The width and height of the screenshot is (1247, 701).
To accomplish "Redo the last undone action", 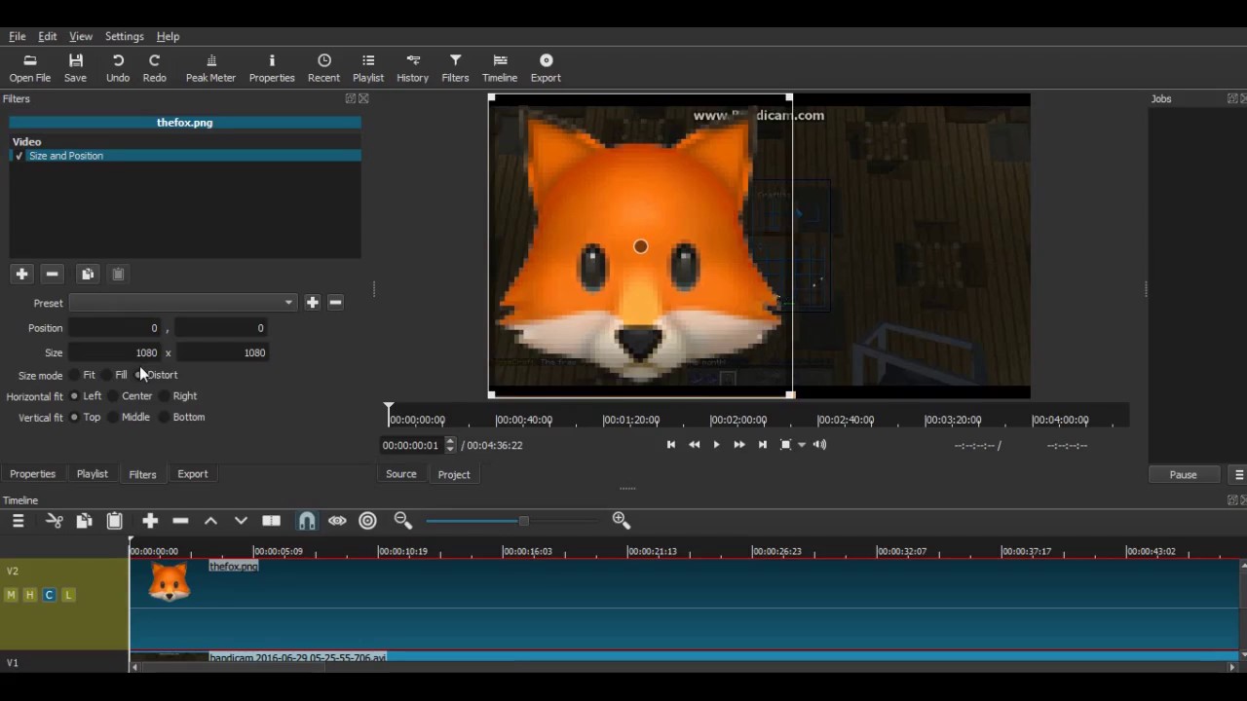I will coord(154,68).
